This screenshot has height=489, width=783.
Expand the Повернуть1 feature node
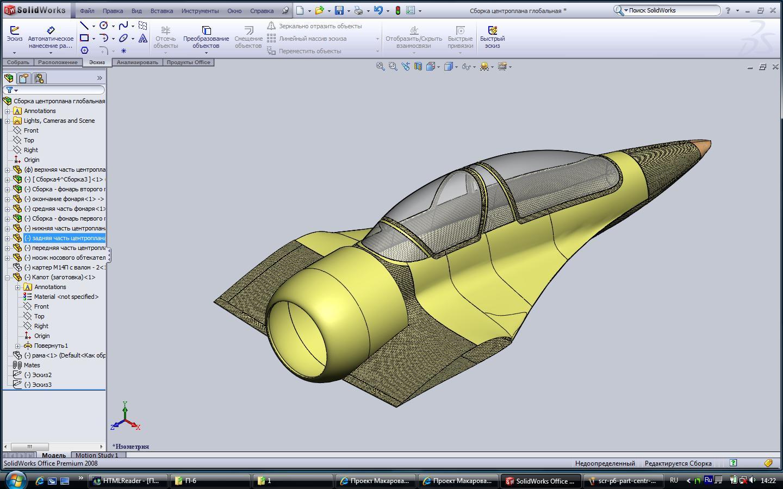click(18, 346)
